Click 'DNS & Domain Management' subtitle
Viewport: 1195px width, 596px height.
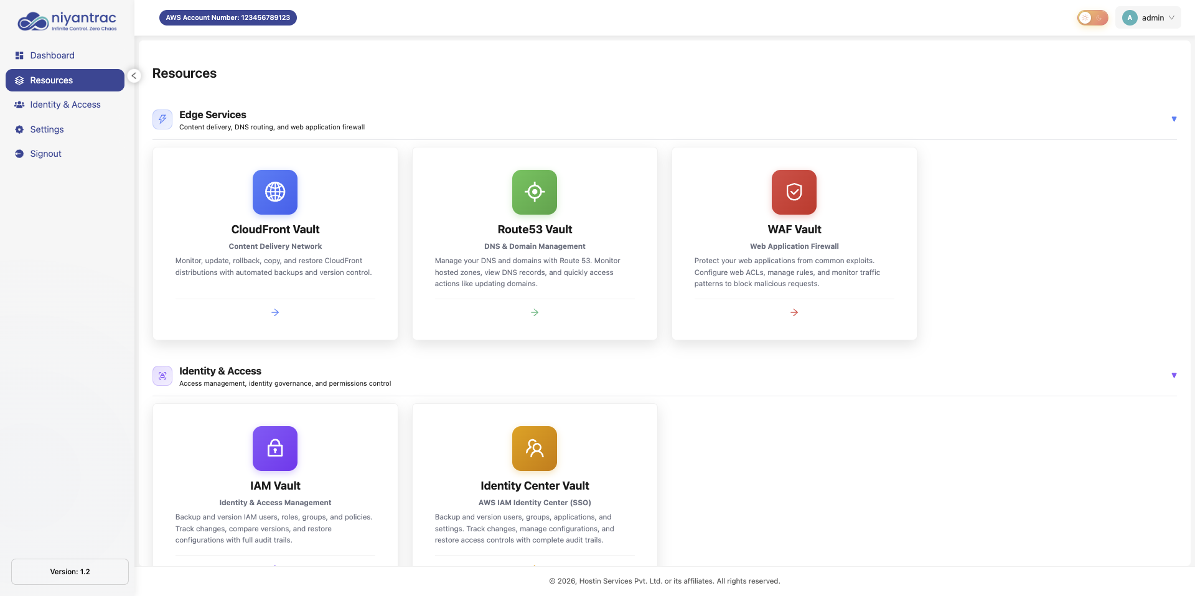tap(535, 246)
